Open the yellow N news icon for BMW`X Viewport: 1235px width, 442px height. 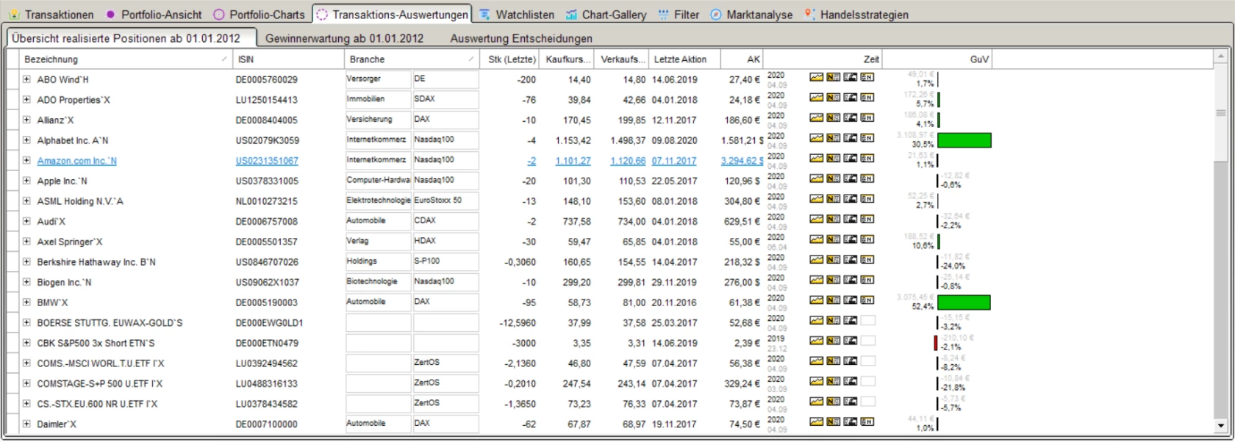834,300
